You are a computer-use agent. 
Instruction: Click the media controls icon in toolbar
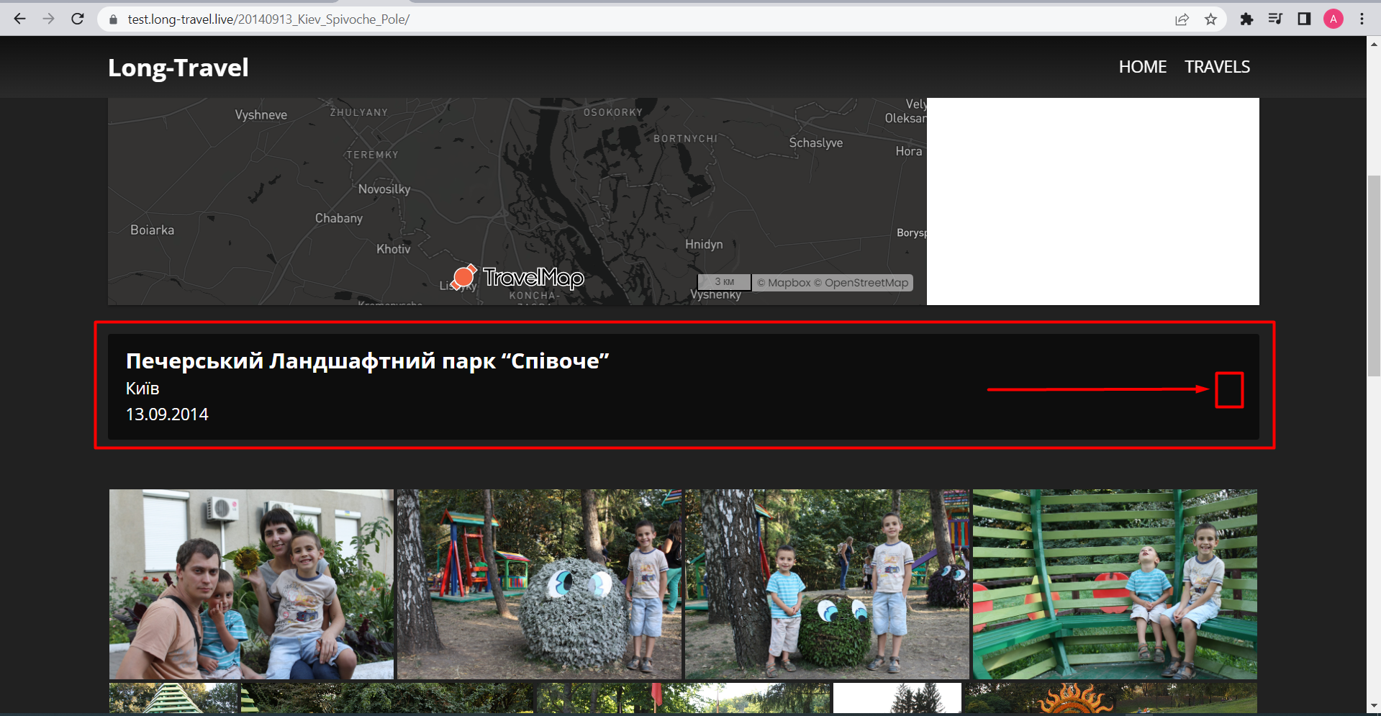point(1275,19)
